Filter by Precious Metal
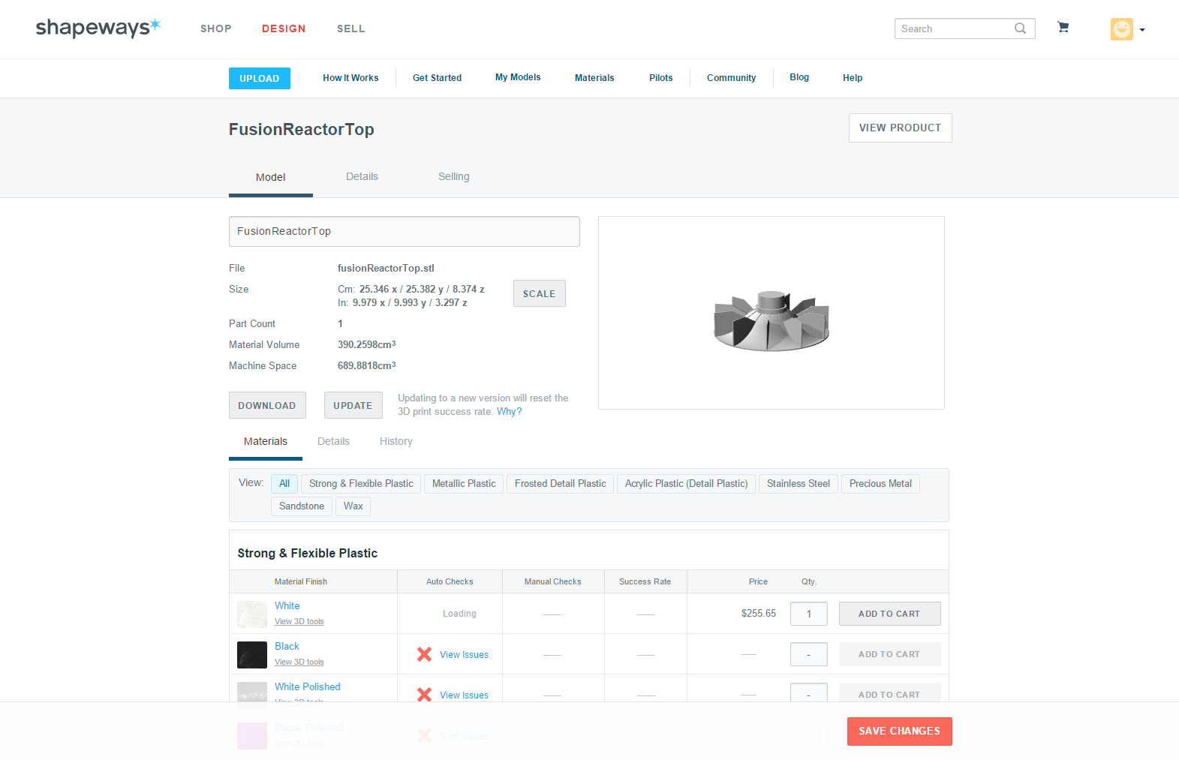 (880, 484)
